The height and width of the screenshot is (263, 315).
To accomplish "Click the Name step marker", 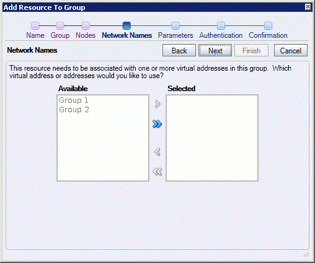I will [35, 25].
